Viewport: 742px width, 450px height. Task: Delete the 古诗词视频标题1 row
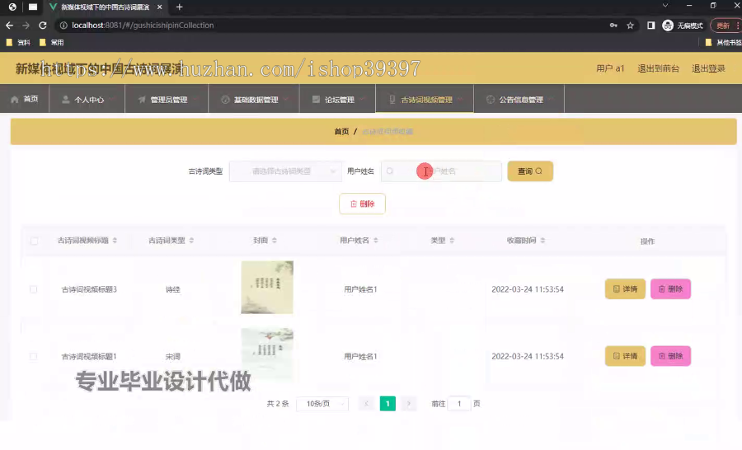tap(670, 356)
